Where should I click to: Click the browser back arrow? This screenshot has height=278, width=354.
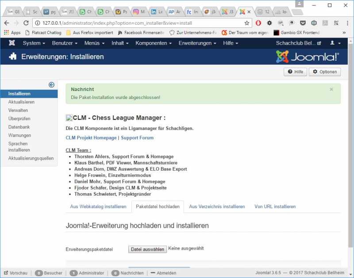click(7, 23)
